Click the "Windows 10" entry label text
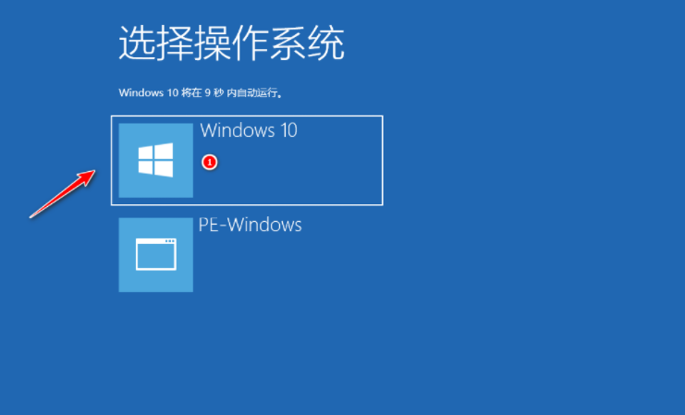 [249, 130]
